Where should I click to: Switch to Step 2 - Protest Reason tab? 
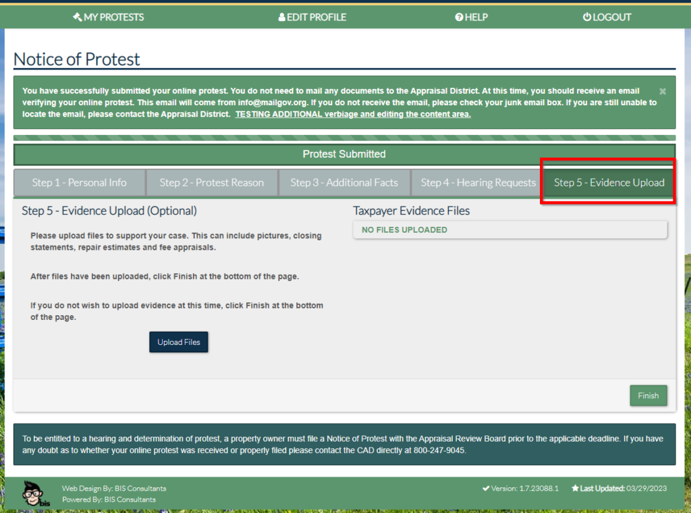coord(211,182)
